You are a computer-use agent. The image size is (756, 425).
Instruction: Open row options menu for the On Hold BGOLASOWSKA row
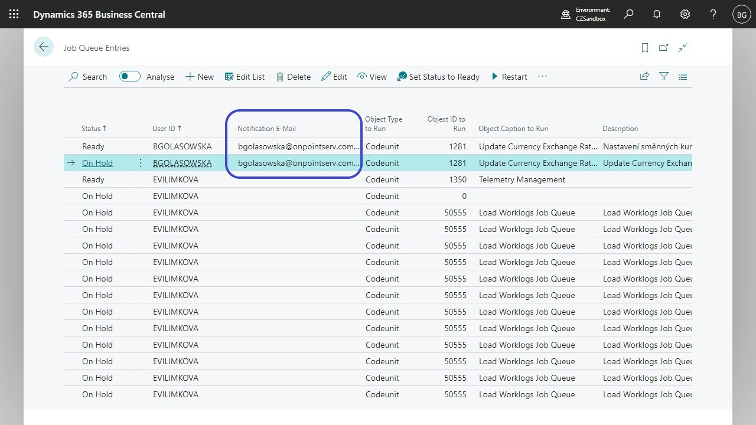click(x=141, y=163)
